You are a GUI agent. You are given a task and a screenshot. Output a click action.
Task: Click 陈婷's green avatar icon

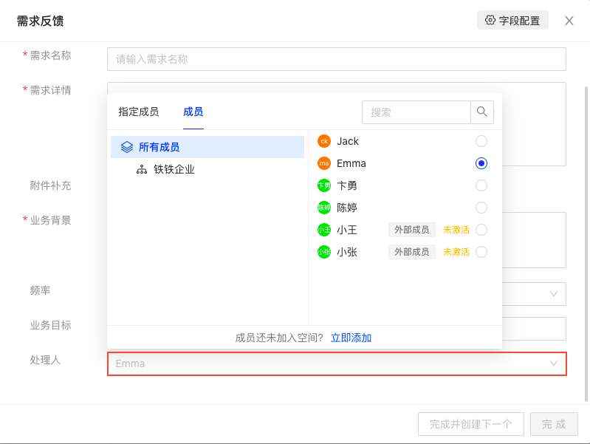tap(323, 208)
